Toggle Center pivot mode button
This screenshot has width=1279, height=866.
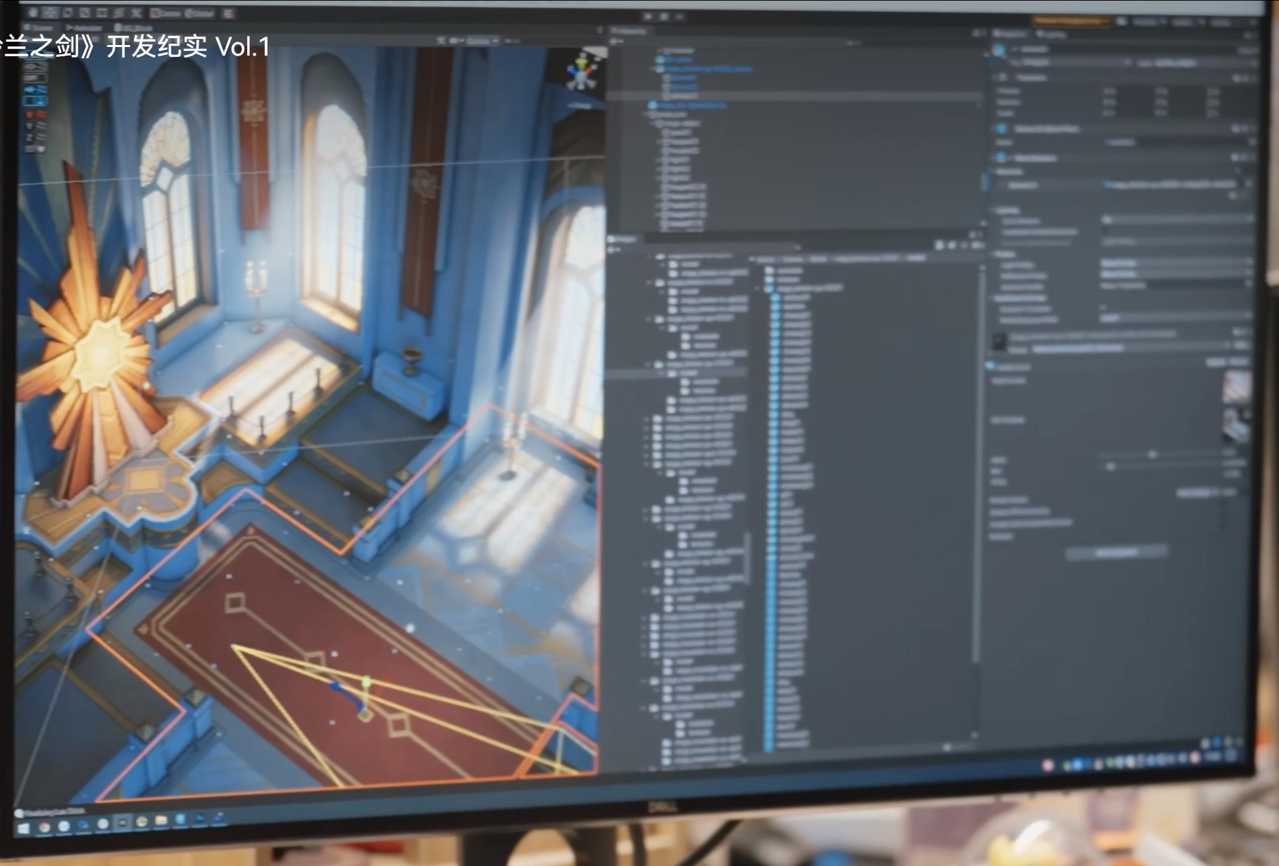pos(165,13)
